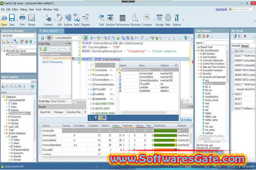This screenshot has width=256, height=170.
Task: Check the ETLLoadID checkbox in completion list
Action: (x=91, y=89)
